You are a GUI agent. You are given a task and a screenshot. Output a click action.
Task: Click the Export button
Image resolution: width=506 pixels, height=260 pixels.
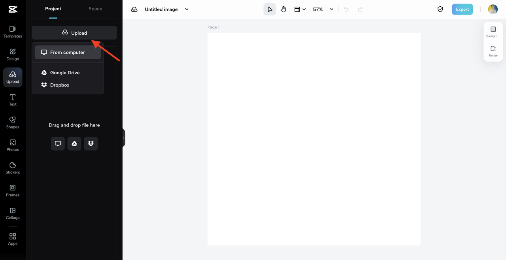click(463, 9)
